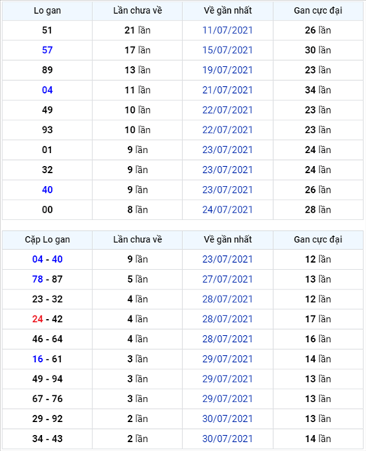Open the 15/07/2021 date link

click(227, 50)
